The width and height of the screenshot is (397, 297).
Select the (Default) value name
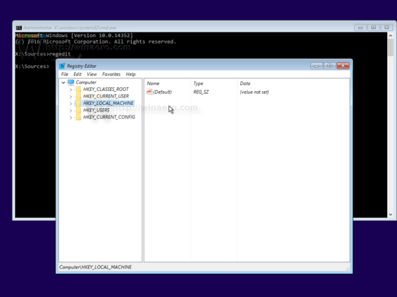[162, 92]
